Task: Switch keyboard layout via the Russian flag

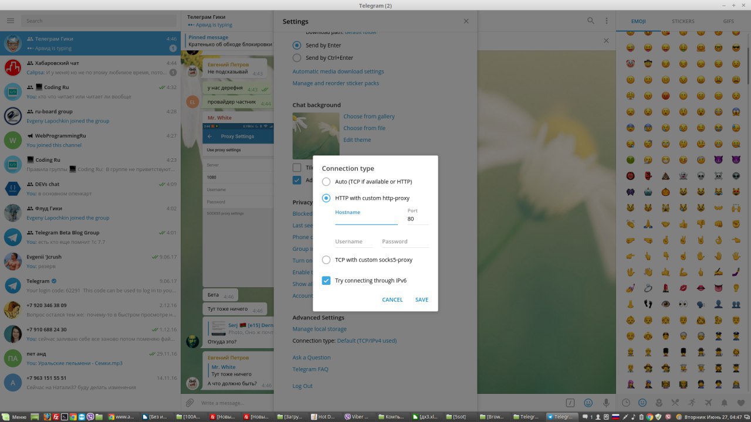Action: pyautogui.click(x=615, y=417)
